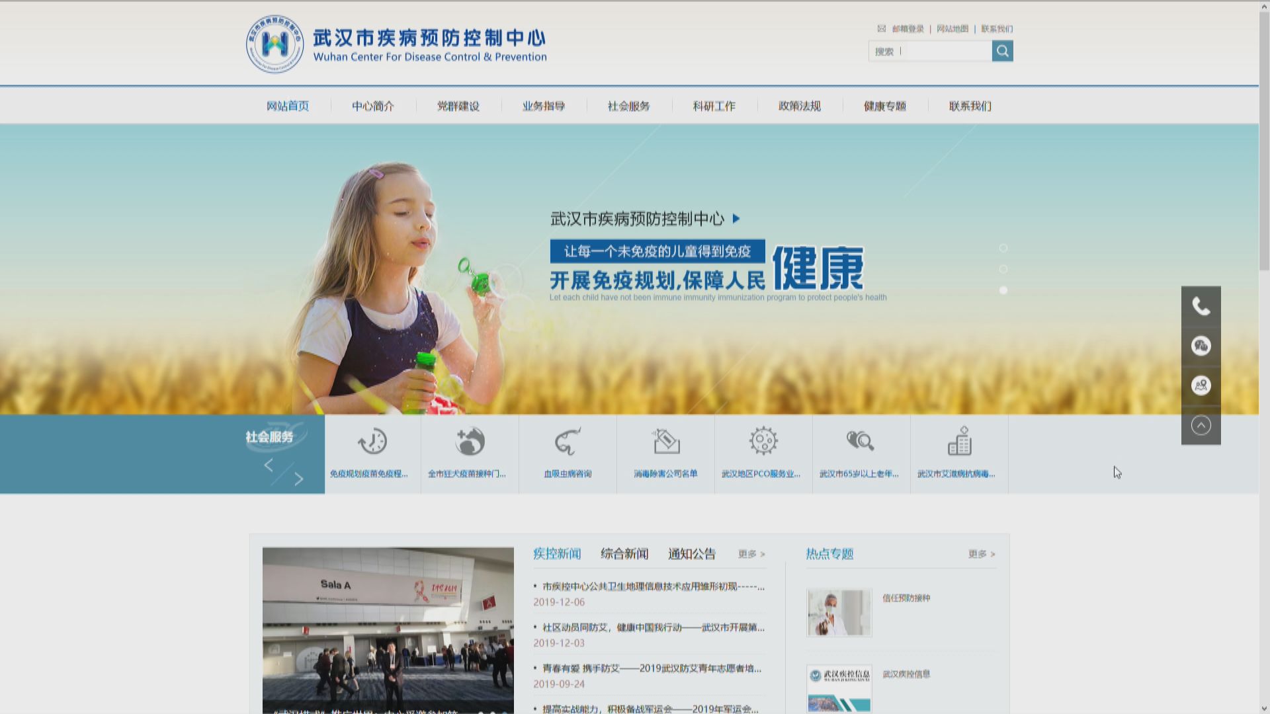Click the back-to-top arrow icon
1270x714 pixels.
(1201, 425)
